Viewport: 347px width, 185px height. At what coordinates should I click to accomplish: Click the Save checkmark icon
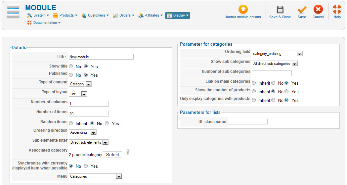click(302, 9)
